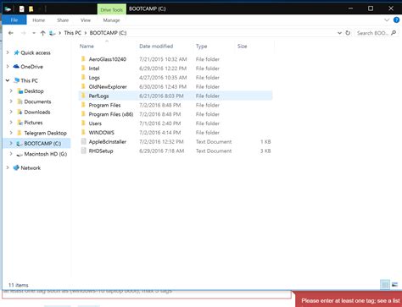Switch to Details view icon in status bar

coord(385,284)
